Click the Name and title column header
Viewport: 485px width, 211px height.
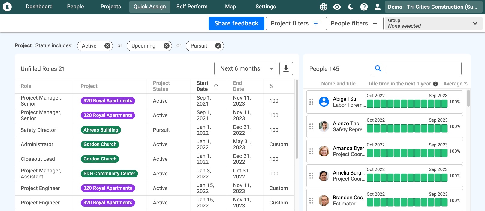[338, 84]
